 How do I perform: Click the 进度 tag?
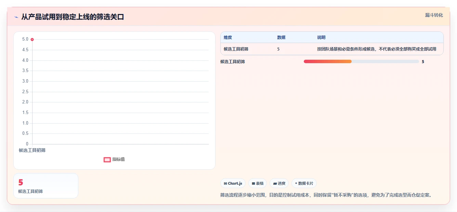coord(279,183)
